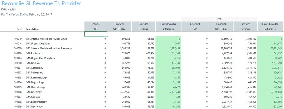Click EMA Urgent Care Adult row label
The image size is (284, 109).
(38, 43)
